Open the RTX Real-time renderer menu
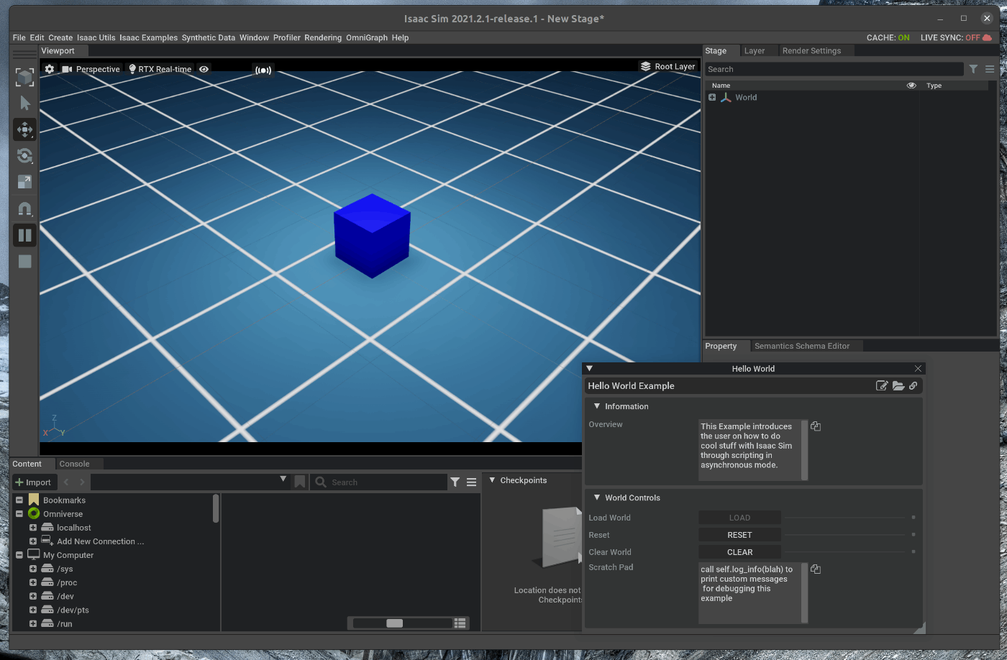 [x=160, y=69]
